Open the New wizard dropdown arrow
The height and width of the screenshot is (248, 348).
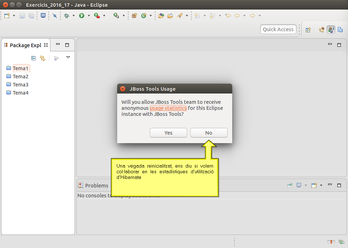point(14,16)
